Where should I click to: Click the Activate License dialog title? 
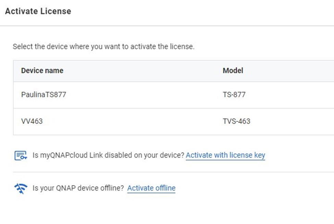pyautogui.click(x=38, y=11)
